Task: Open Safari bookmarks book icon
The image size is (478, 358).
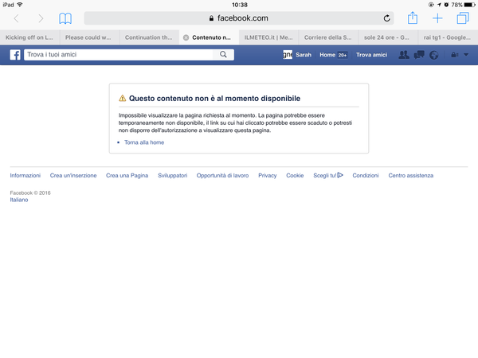Action: (x=65, y=18)
